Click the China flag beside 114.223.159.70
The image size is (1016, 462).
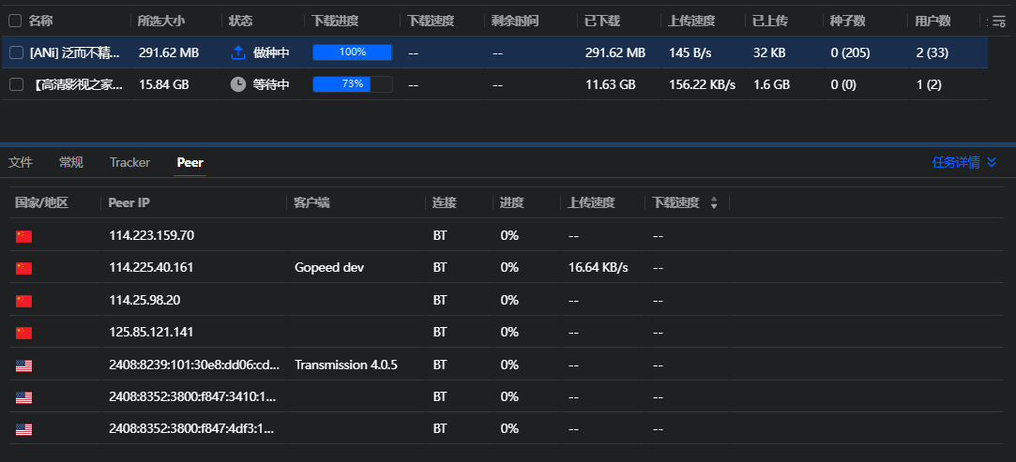point(24,236)
